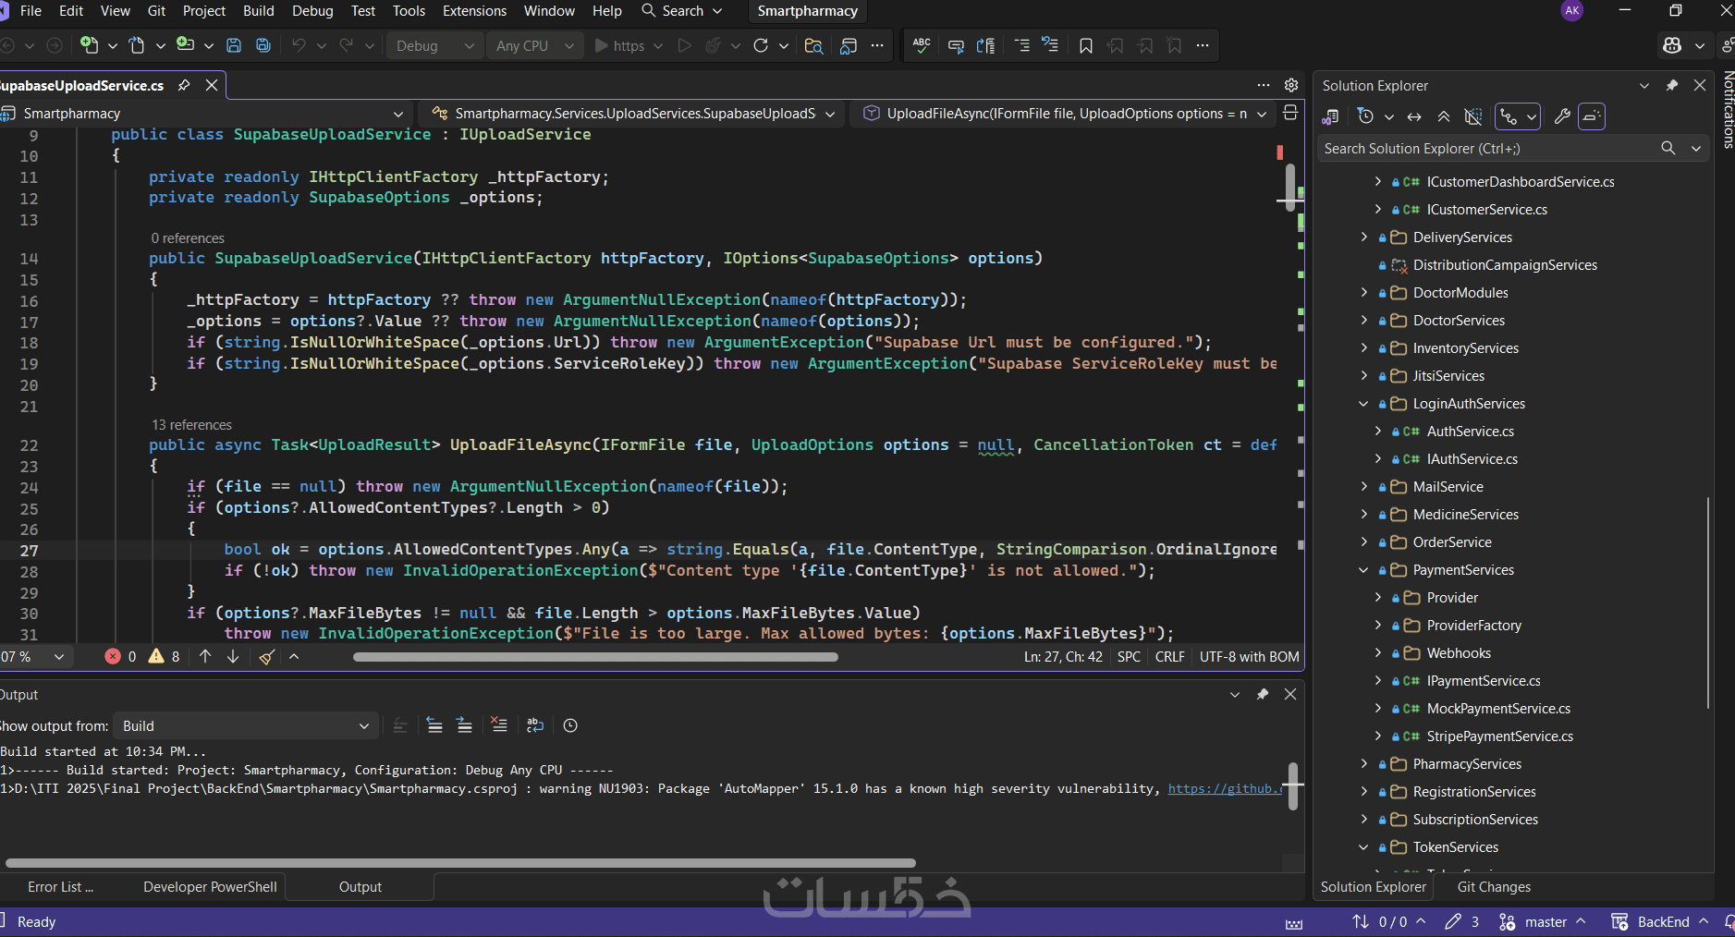Open the Extensions menu

point(474,11)
